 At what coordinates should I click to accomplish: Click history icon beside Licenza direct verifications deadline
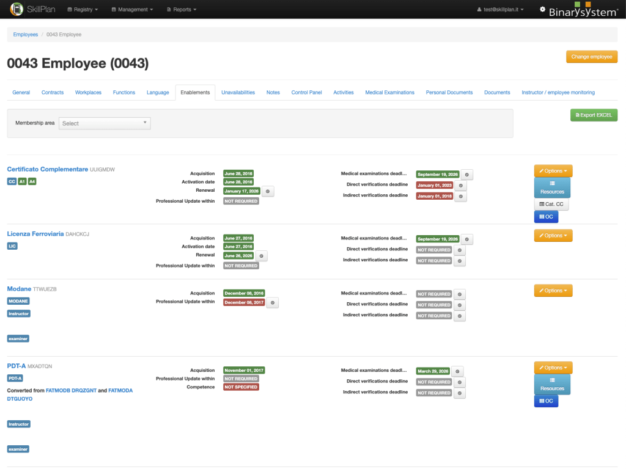coord(460,250)
